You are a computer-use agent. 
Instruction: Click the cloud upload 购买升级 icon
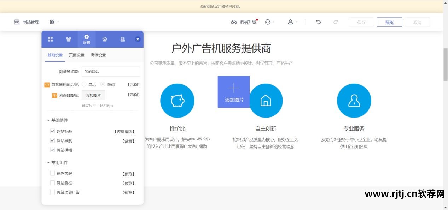point(234,22)
